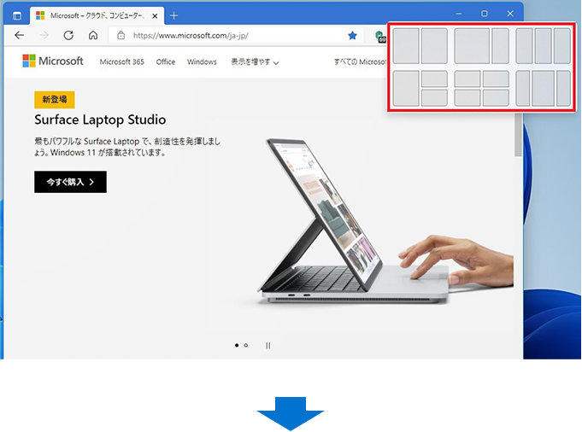Click the green extension icon in toolbar
This screenshot has height=432, width=582.
[380, 37]
